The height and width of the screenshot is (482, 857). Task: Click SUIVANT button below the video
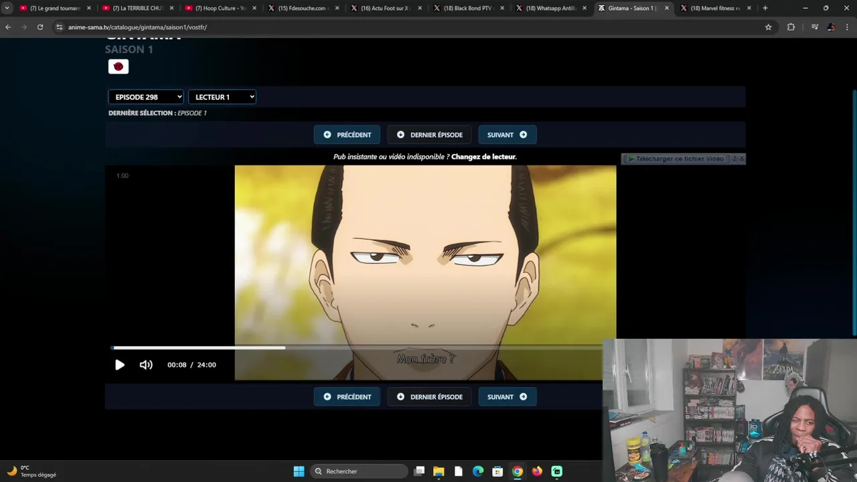point(507,397)
